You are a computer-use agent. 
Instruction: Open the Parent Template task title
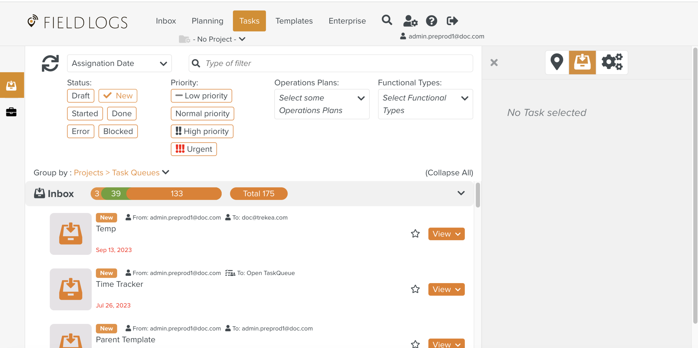[x=126, y=340]
